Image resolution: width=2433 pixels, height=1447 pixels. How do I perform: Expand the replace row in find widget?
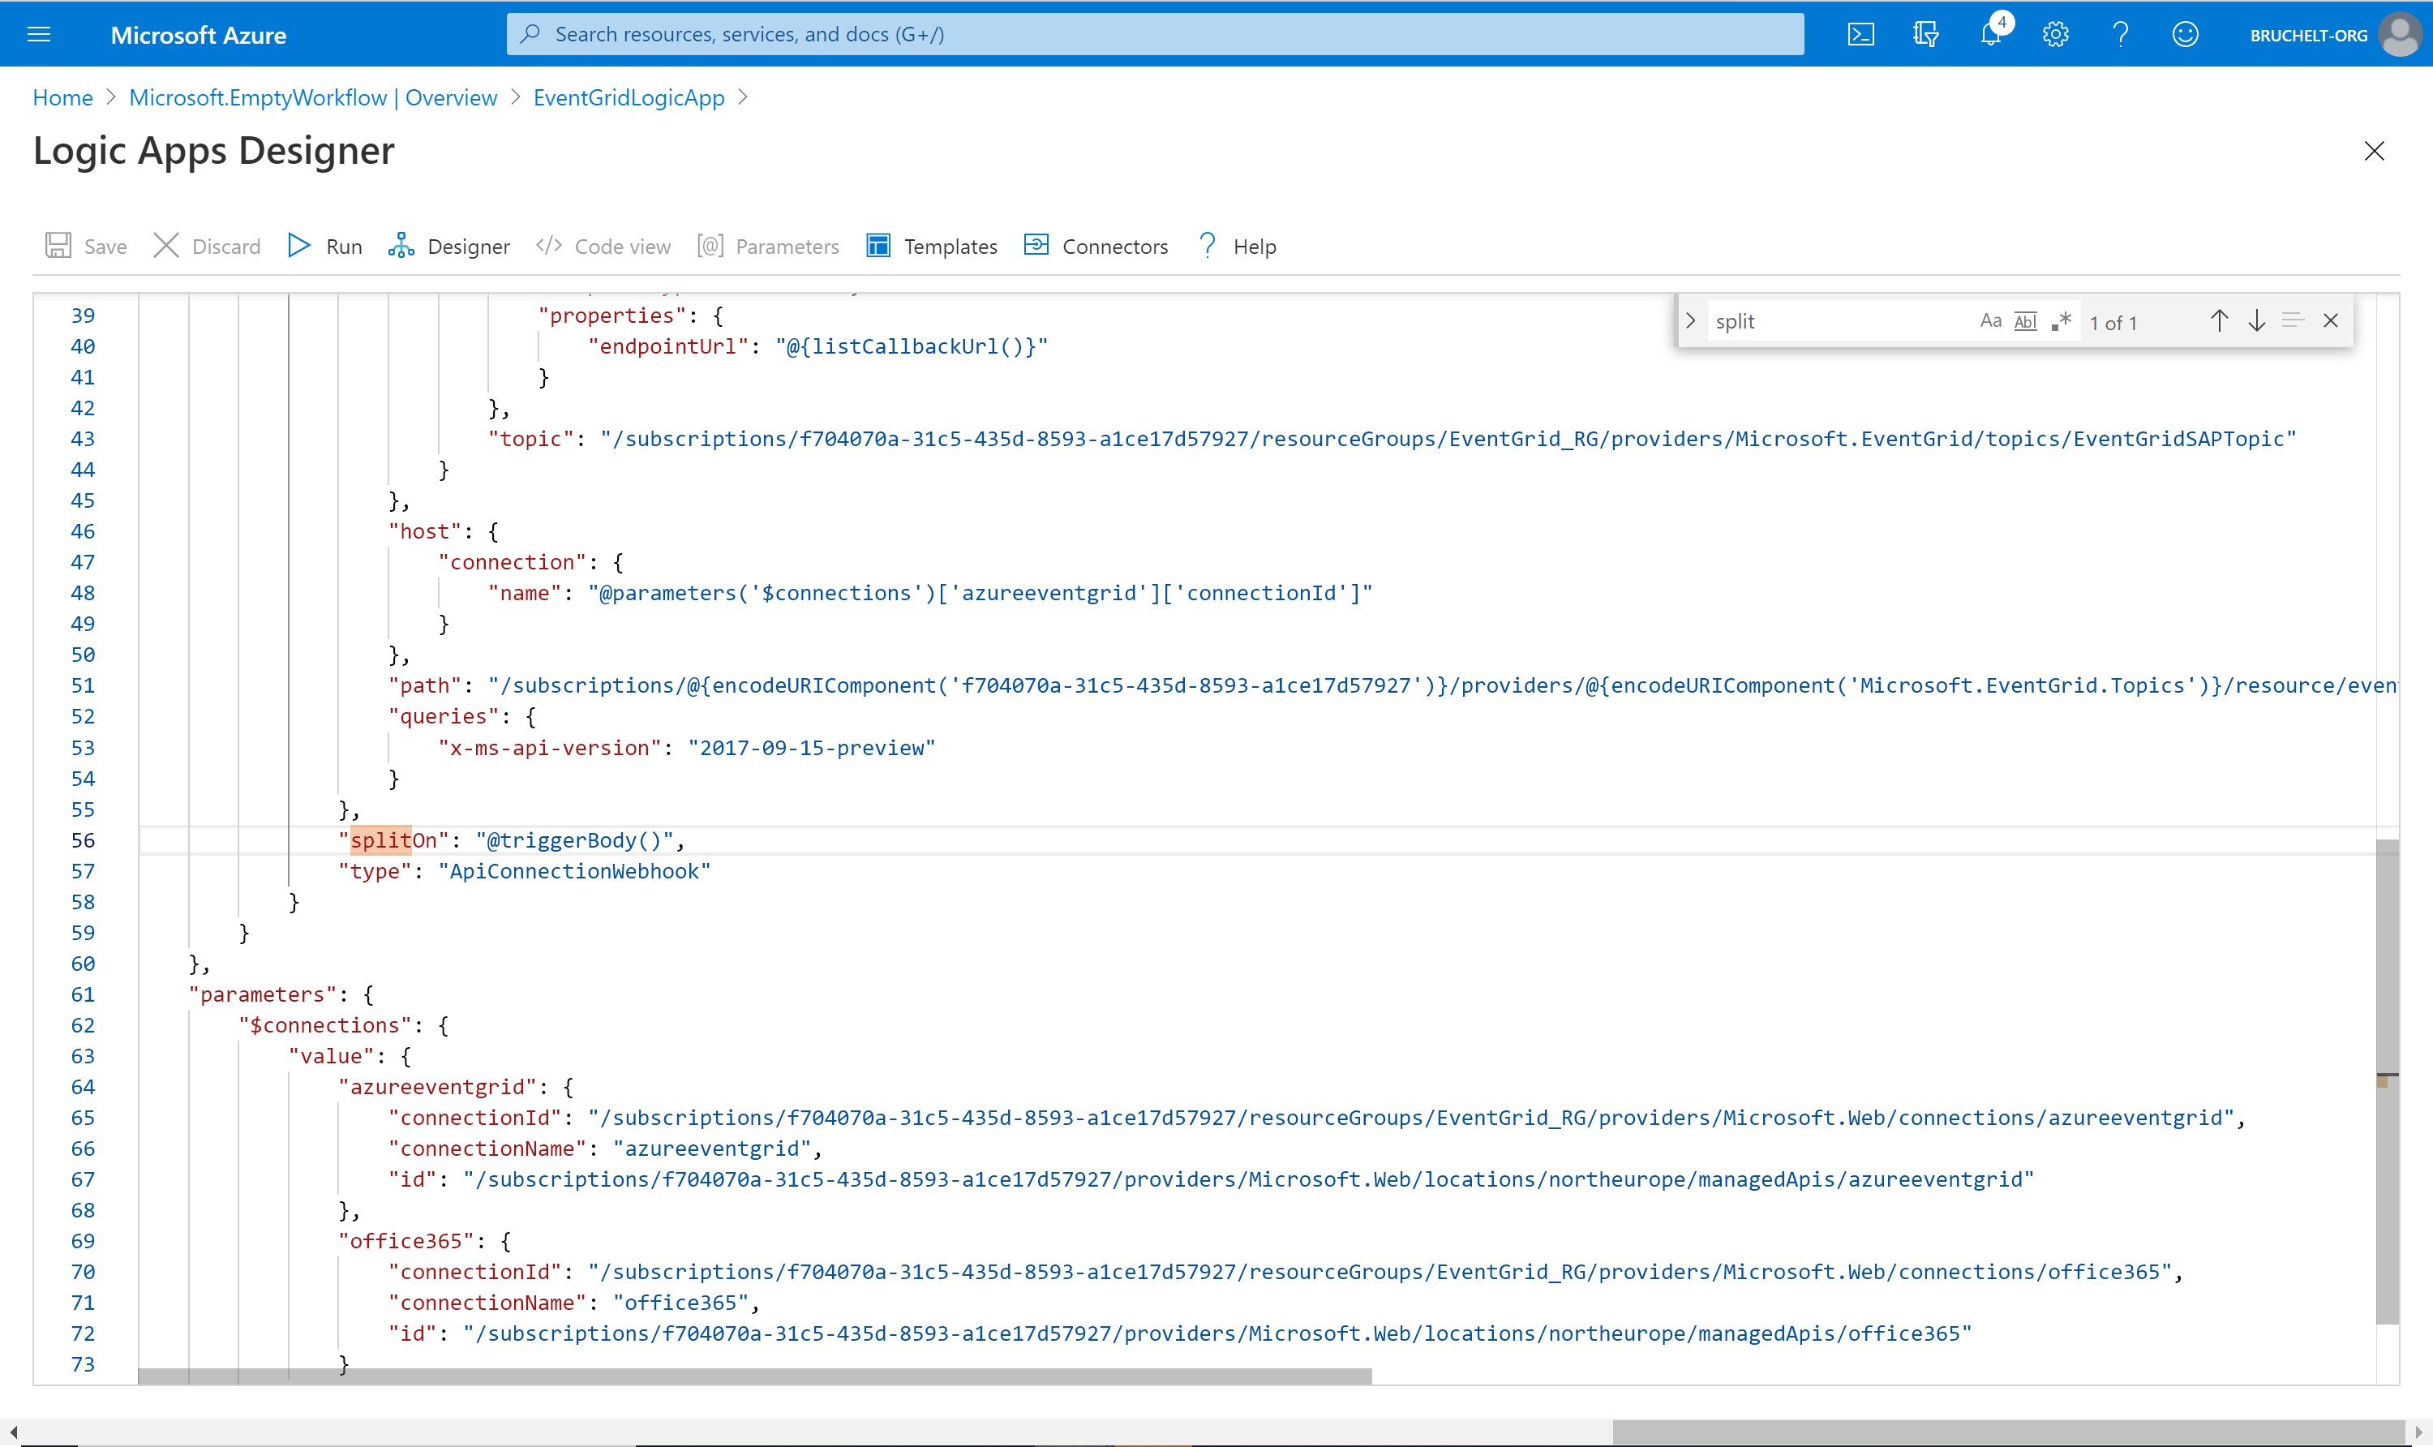1691,321
